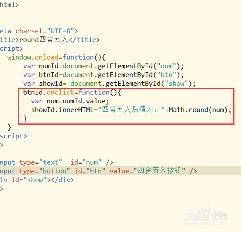Click the "btn" string in getElementById
This screenshot has height=232, width=241.
(166, 75)
